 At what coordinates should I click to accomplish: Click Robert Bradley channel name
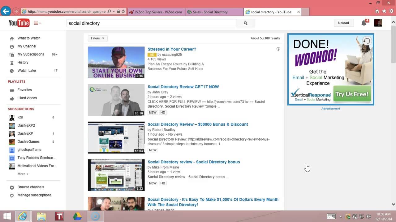point(164,130)
